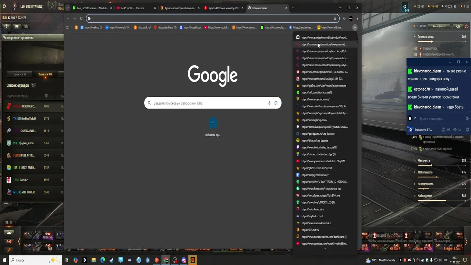
Task: Open the tanki.su bookmark
Action: [x=165, y=27]
